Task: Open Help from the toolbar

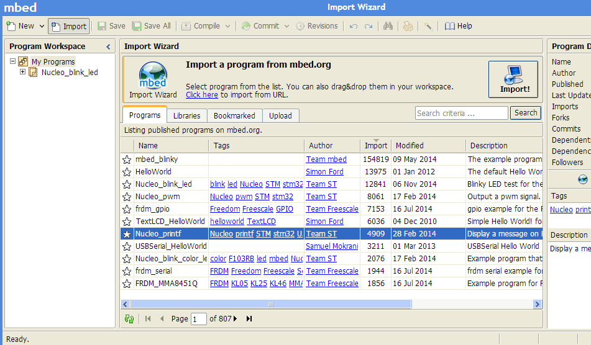Action: click(x=458, y=26)
